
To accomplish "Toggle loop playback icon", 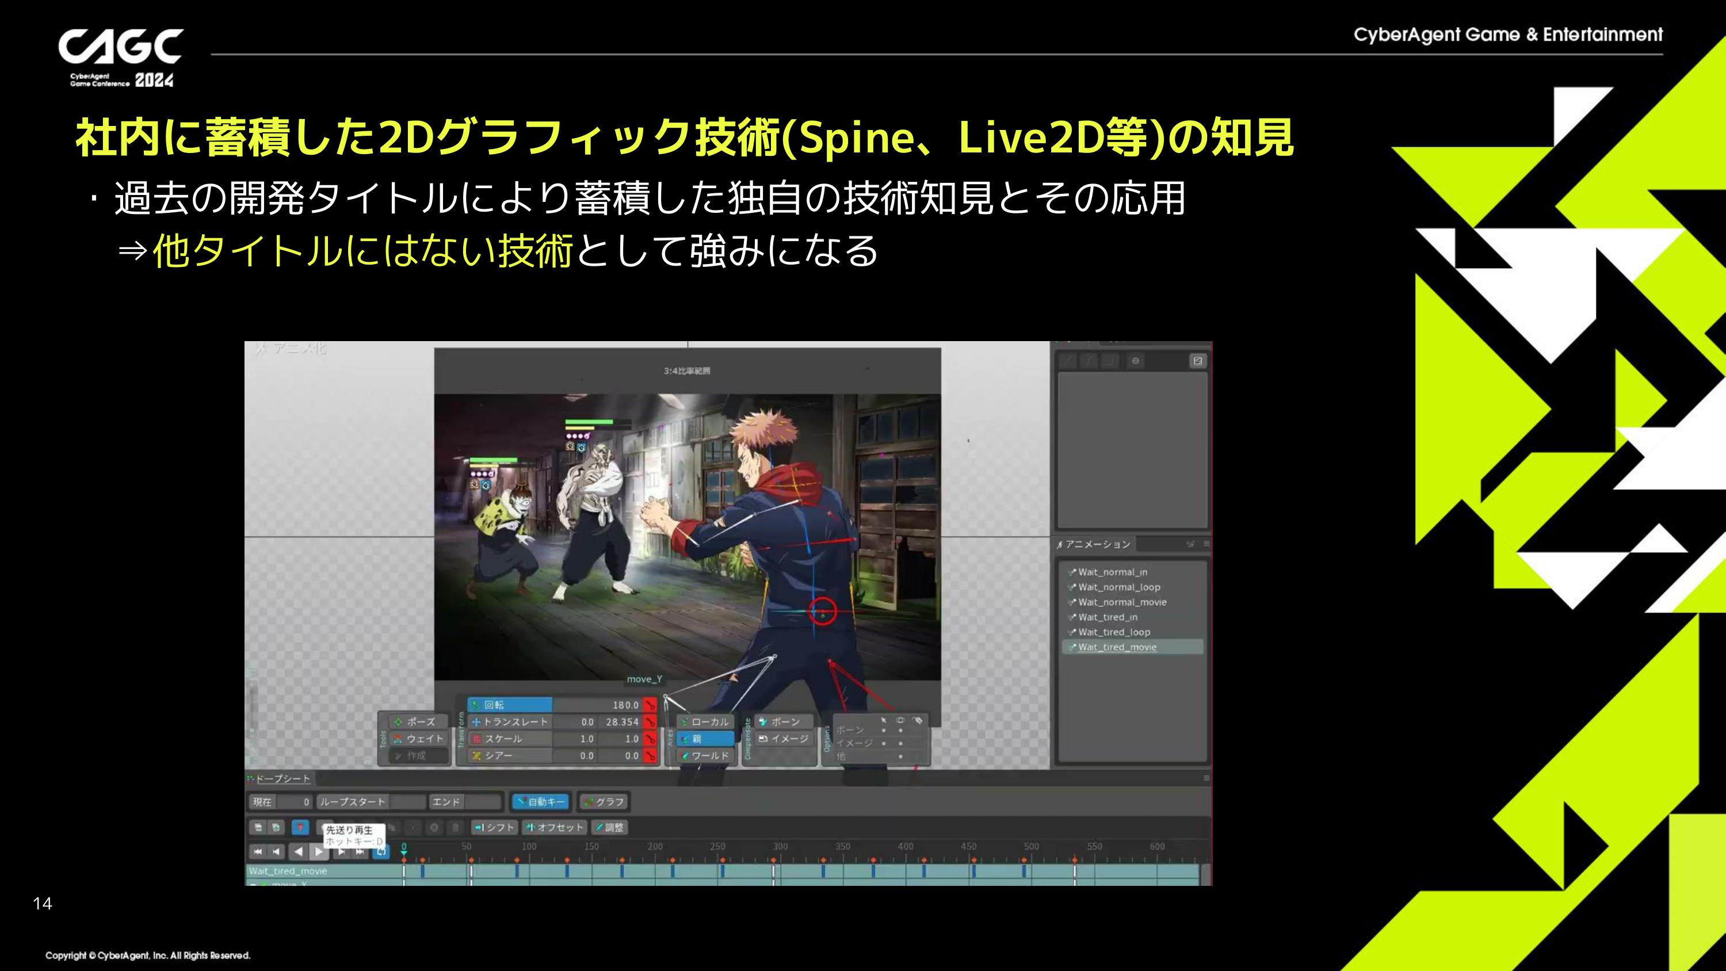I will tap(380, 852).
